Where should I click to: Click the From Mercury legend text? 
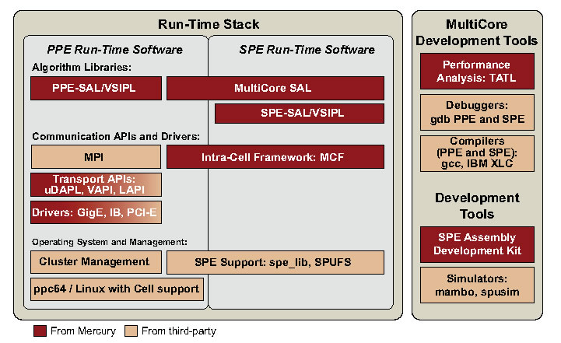click(83, 331)
